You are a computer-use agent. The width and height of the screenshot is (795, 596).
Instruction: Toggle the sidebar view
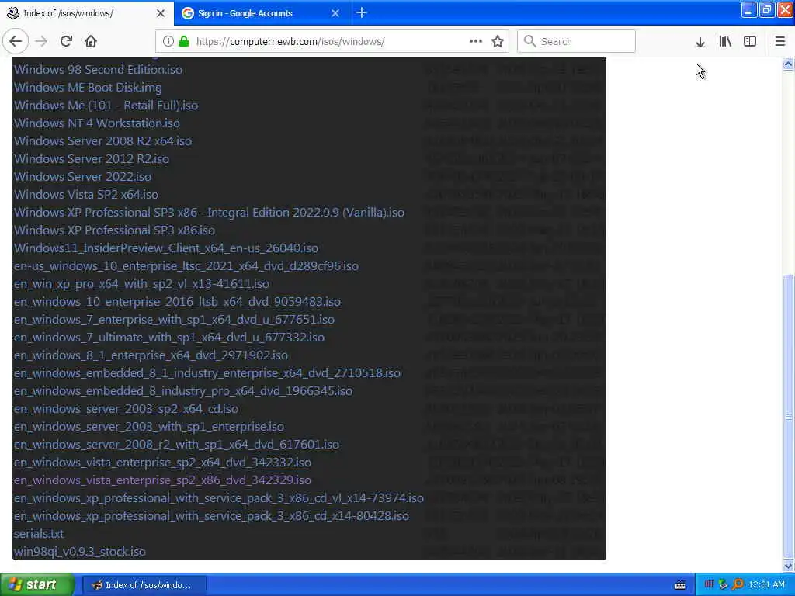pyautogui.click(x=750, y=42)
